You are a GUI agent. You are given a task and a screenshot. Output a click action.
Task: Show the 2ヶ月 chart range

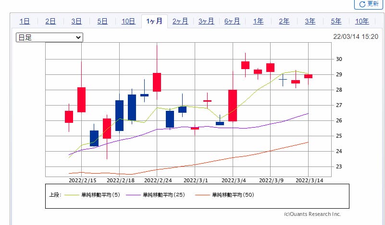pyautogui.click(x=180, y=21)
